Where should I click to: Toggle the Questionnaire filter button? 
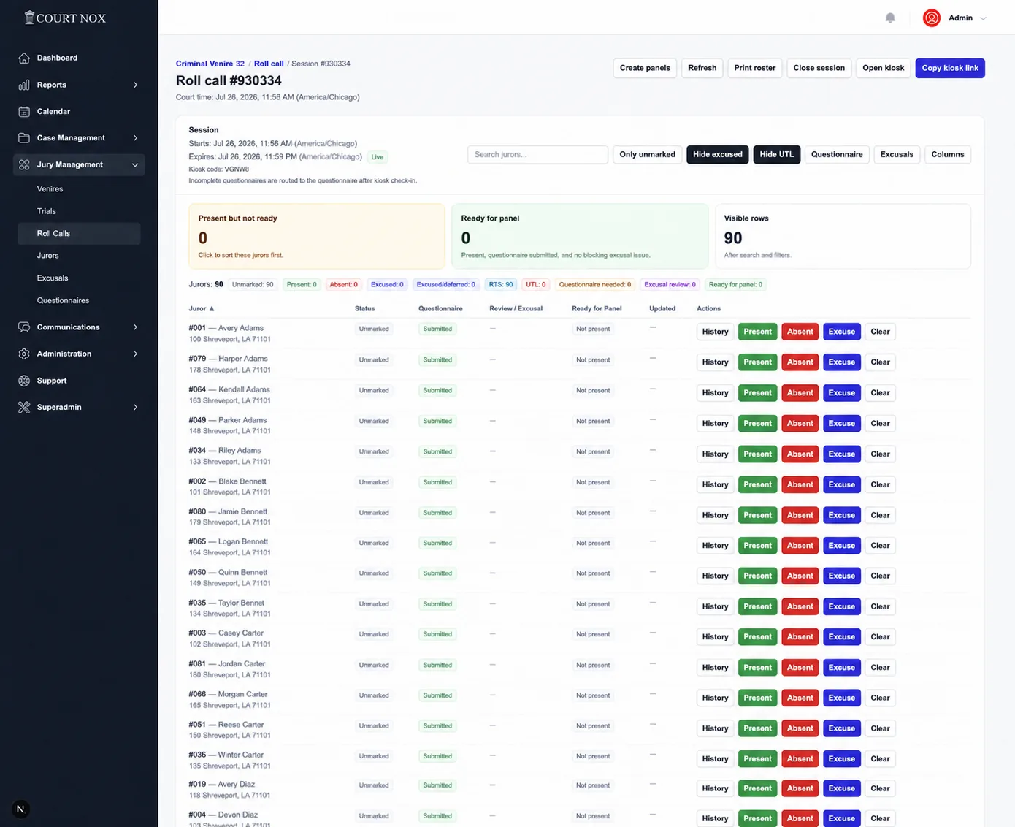pos(837,154)
